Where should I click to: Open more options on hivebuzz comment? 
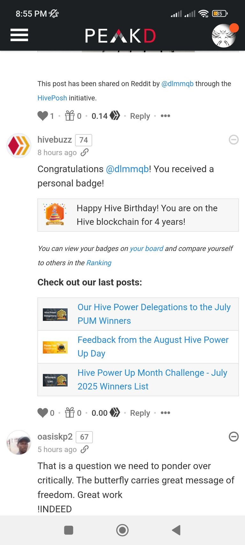[165, 413]
